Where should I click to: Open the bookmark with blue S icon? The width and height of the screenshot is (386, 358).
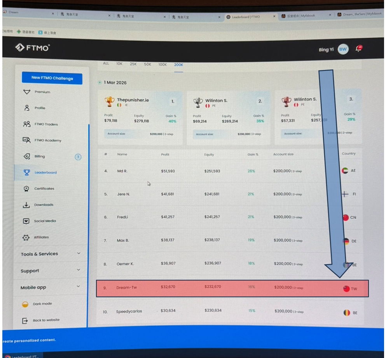pyautogui.click(x=47, y=33)
